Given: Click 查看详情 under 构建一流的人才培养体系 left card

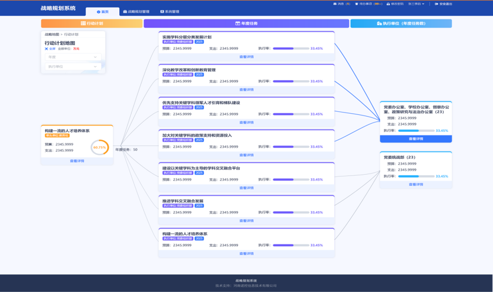Looking at the screenshot, I should [77, 161].
